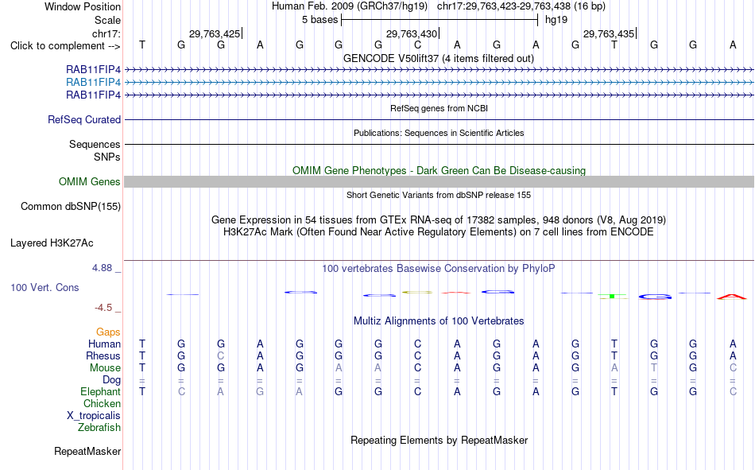
Task: Click the SNPs track label
Action: point(107,157)
